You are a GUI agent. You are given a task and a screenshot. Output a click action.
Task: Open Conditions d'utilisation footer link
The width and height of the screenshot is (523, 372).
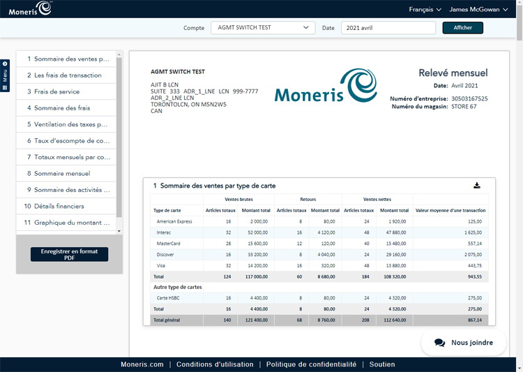coord(215,364)
